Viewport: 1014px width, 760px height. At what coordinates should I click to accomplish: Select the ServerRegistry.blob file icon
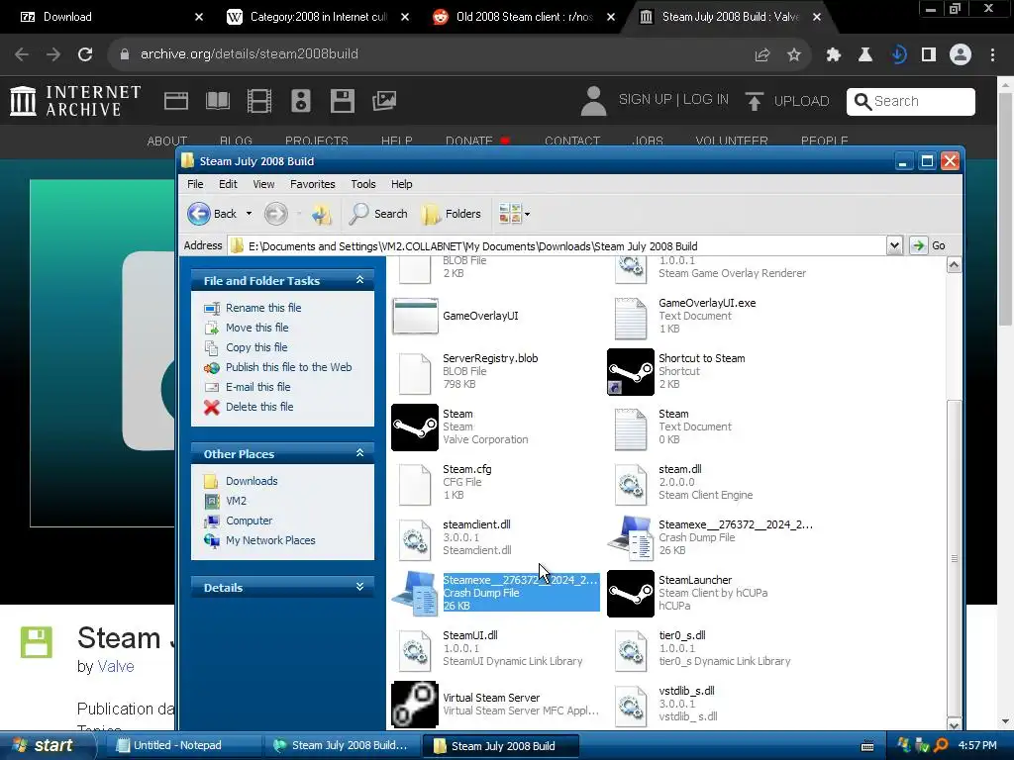pos(415,373)
